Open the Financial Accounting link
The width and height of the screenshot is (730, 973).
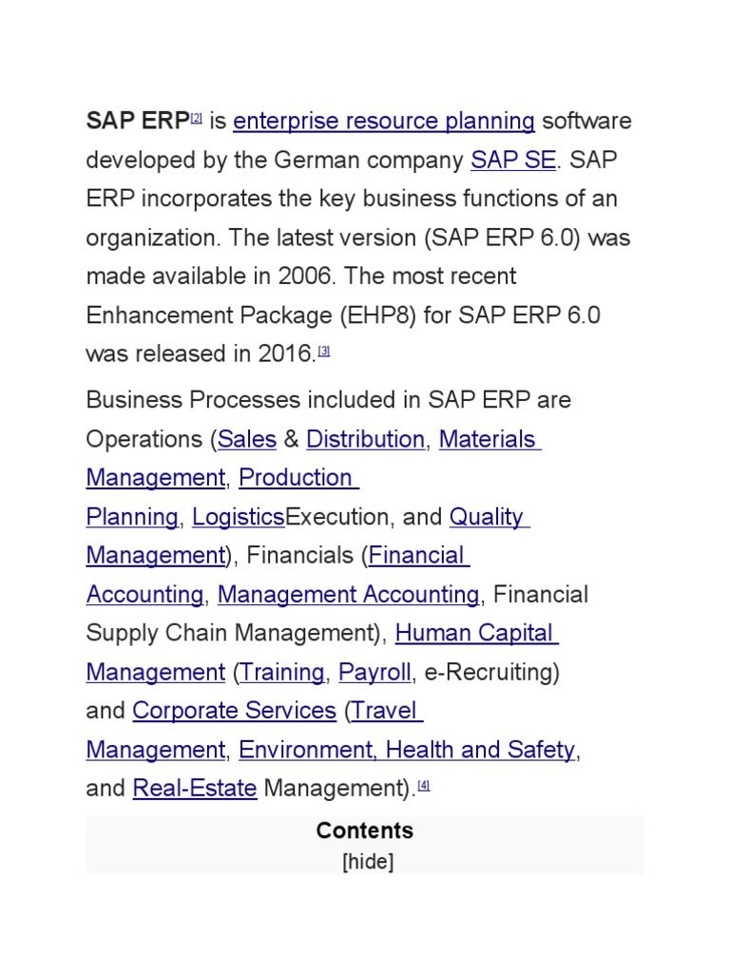417,556
